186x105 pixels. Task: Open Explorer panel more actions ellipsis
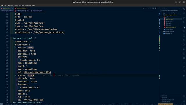[x=180, y=8]
